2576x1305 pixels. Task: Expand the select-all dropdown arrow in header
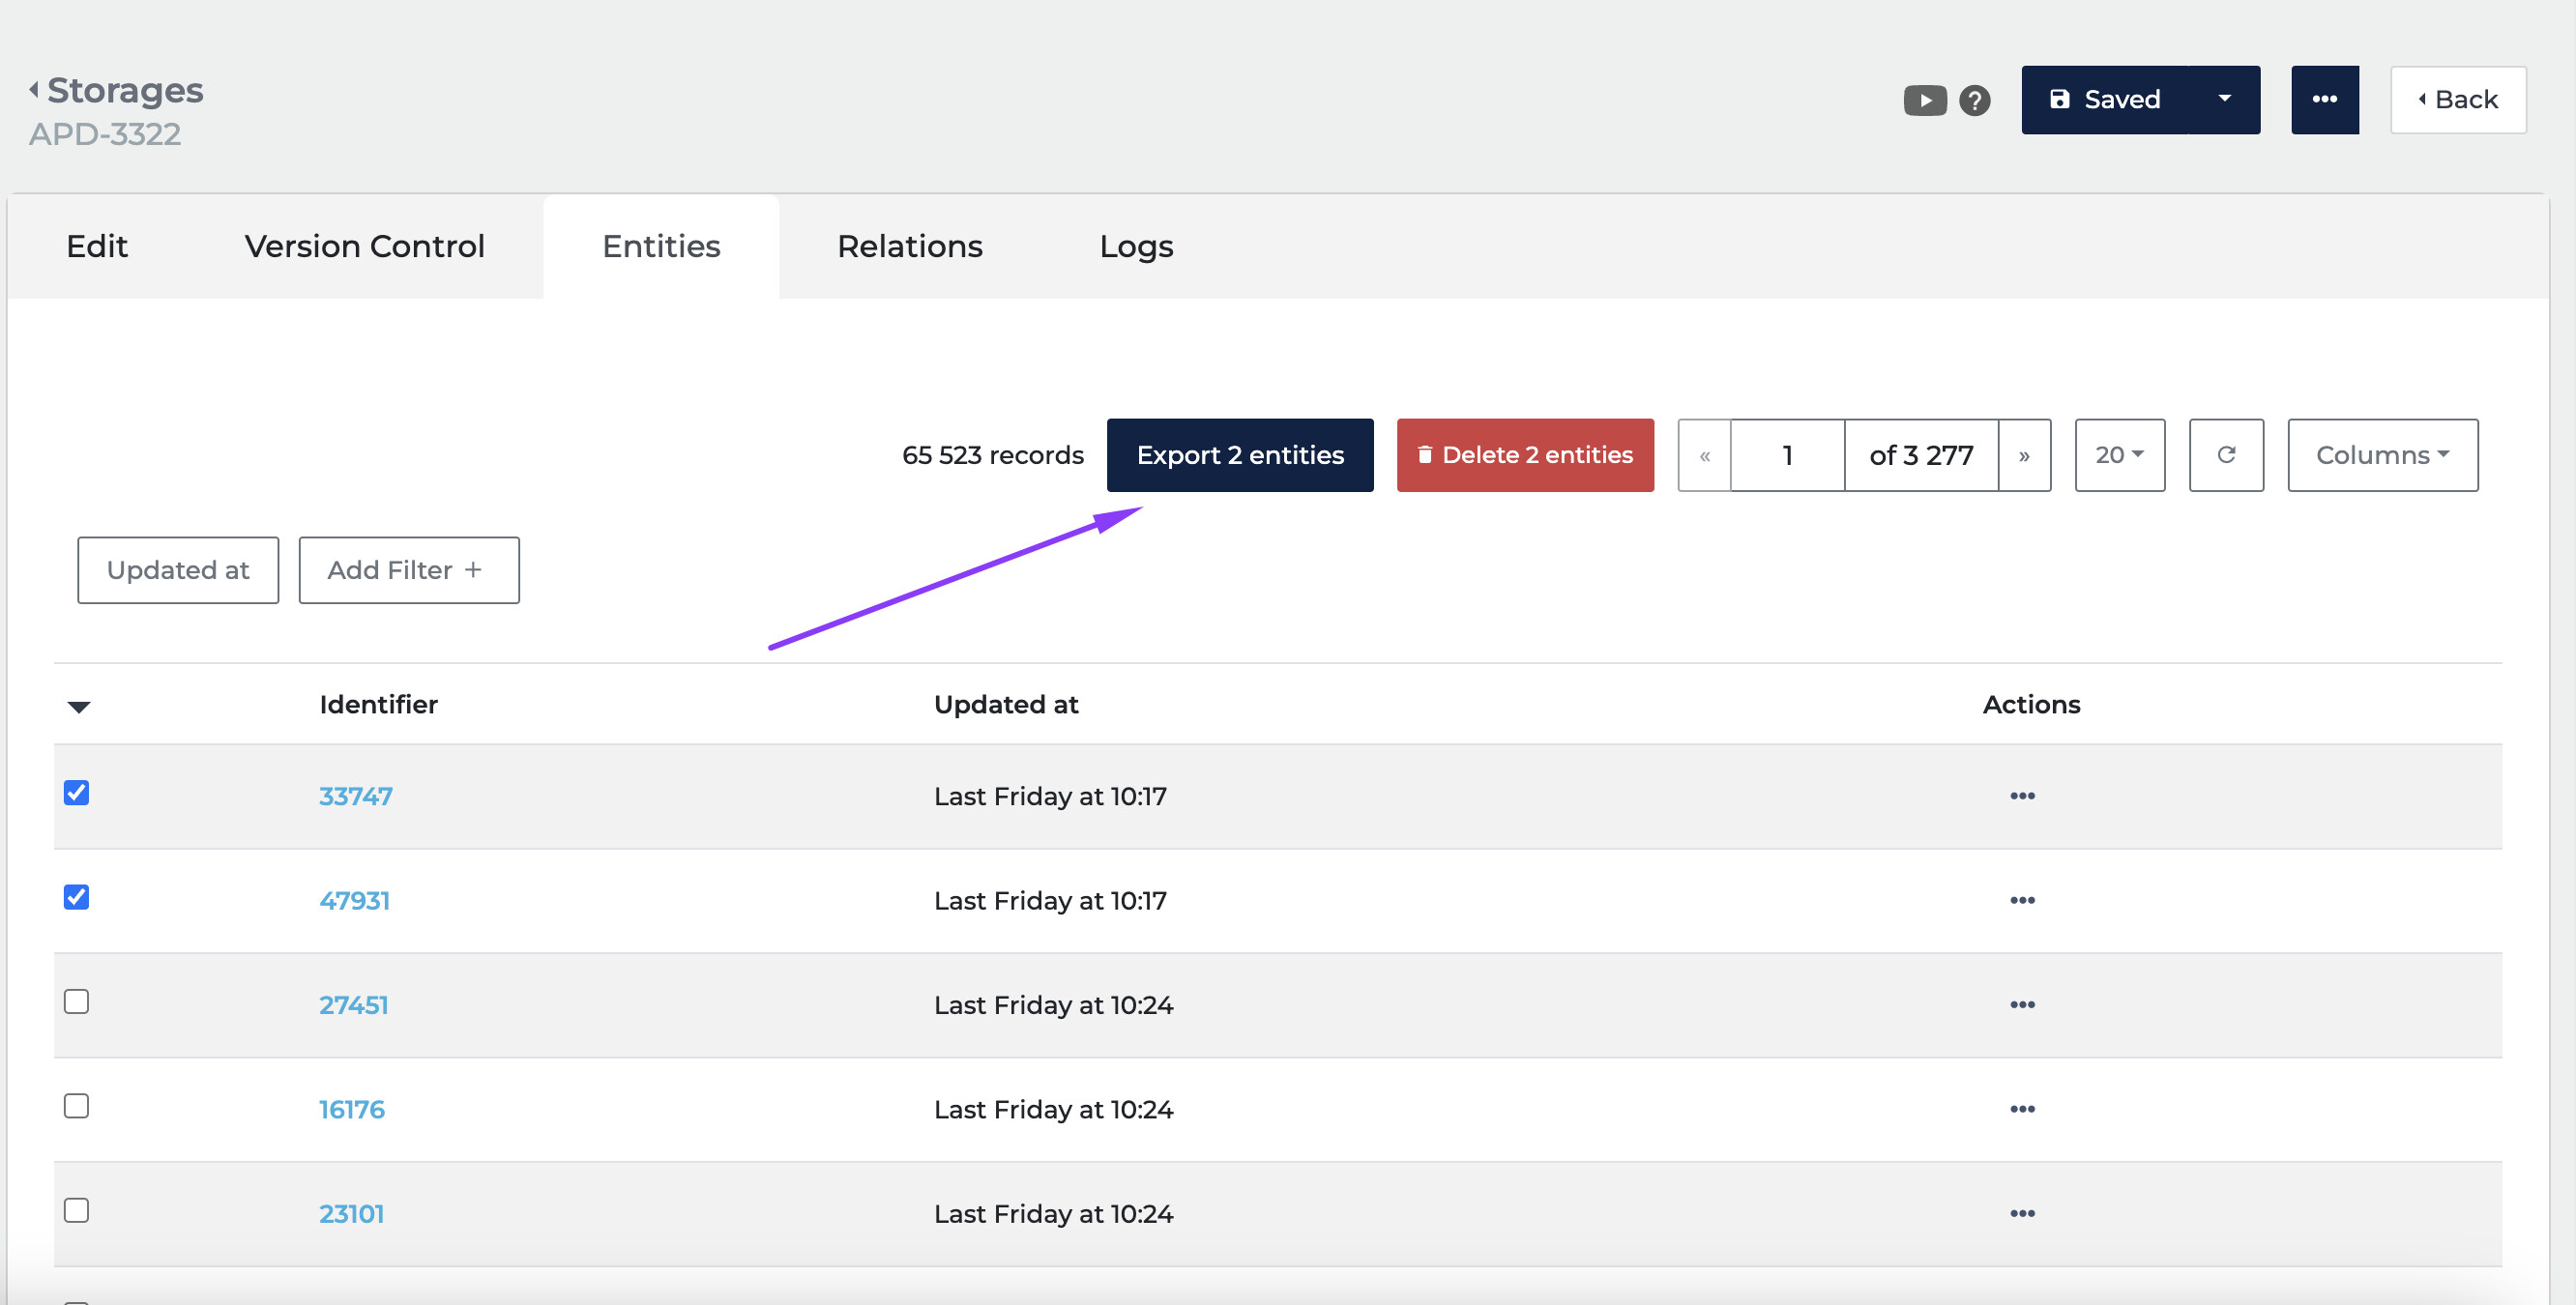(79, 707)
